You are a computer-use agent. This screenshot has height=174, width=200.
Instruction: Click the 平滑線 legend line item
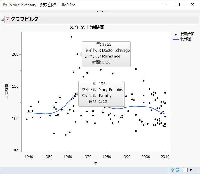tap(182, 39)
